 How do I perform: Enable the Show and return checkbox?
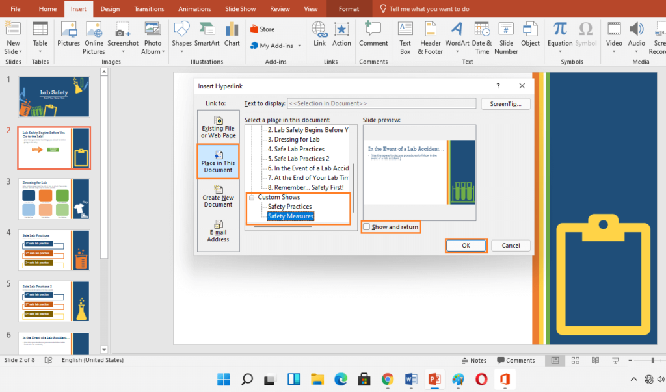(367, 227)
